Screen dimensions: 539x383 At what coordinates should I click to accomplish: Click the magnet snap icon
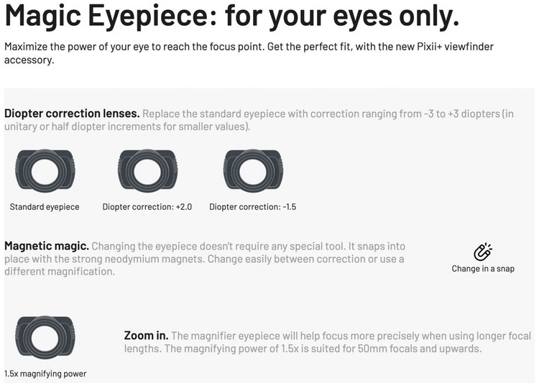[483, 252]
